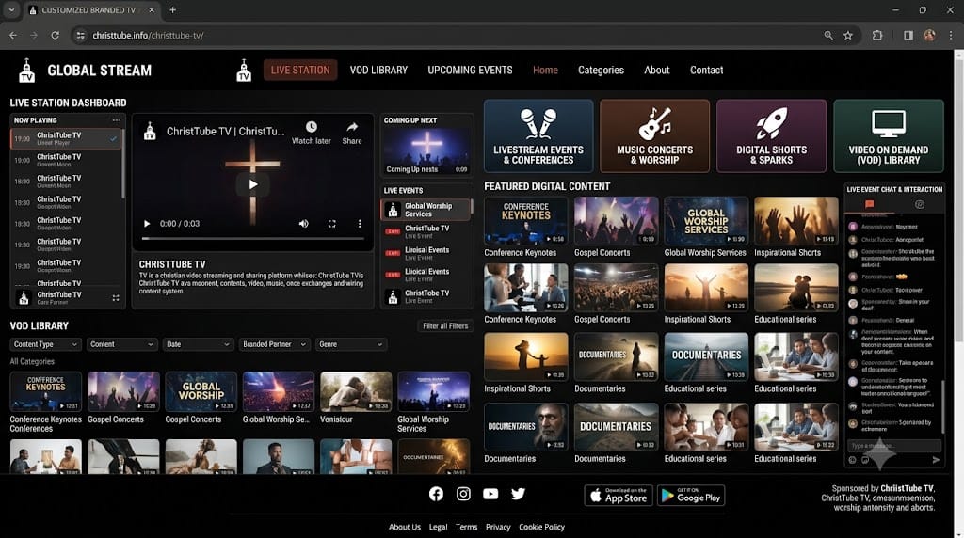Expand the Content filter dropdown
The image size is (964, 538).
[x=121, y=344]
